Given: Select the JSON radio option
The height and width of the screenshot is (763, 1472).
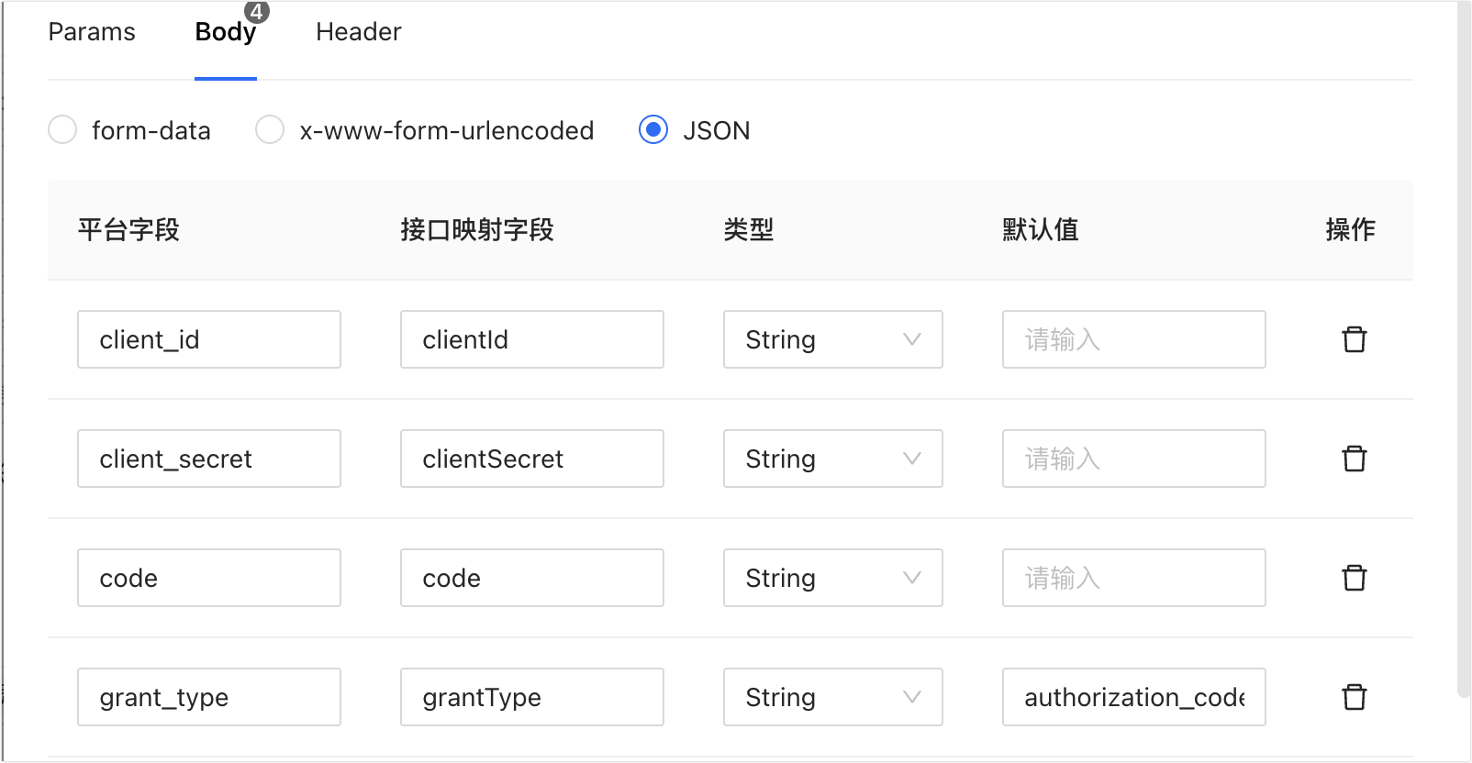Looking at the screenshot, I should click(x=653, y=130).
